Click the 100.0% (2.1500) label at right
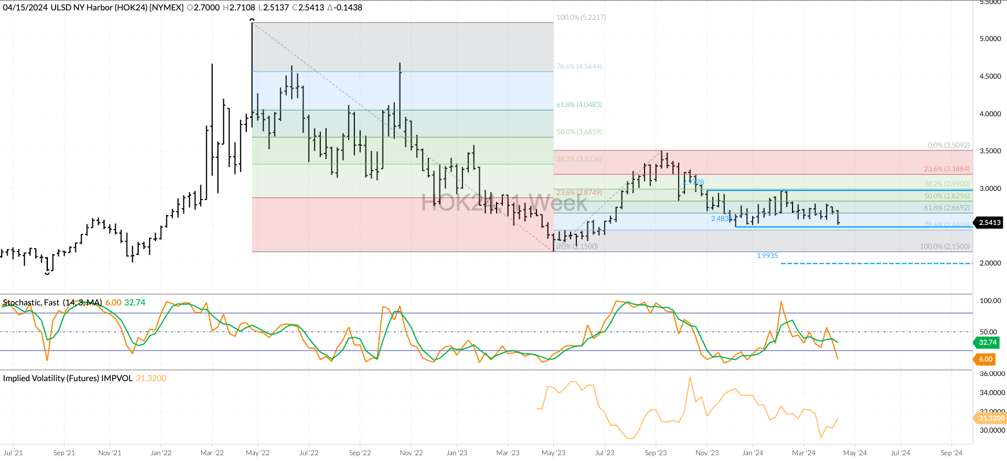 point(945,246)
